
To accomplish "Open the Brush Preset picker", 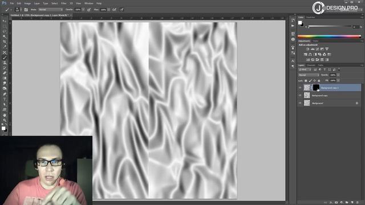I will pyautogui.click(x=18, y=10).
